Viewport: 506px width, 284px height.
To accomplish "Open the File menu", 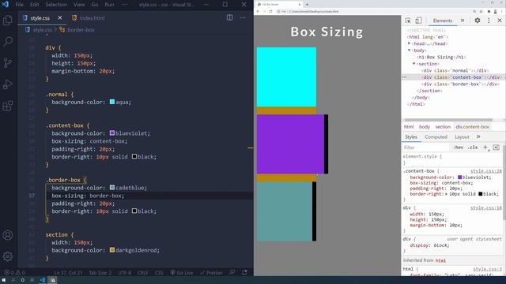I will coord(19,5).
